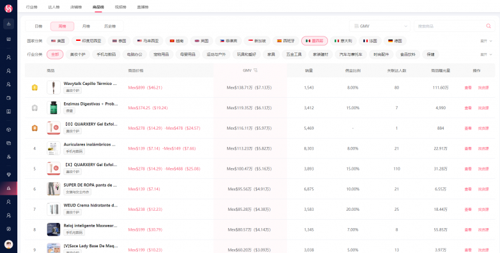Click 找货源 for the SUPER DE ROPA row
This screenshot has height=253, width=500.
(483, 189)
